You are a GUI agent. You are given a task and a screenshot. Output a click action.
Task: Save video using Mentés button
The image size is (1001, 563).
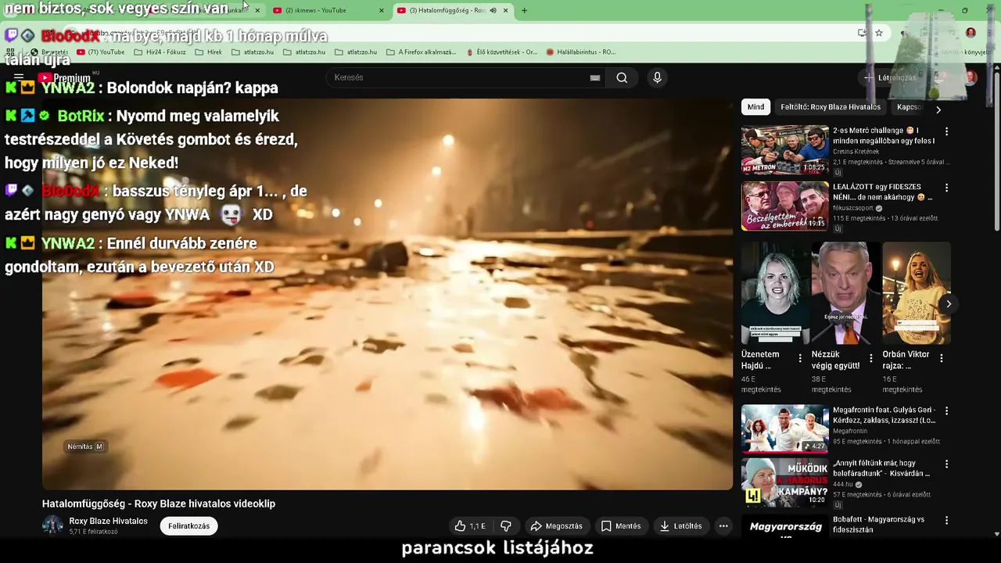[x=621, y=526]
